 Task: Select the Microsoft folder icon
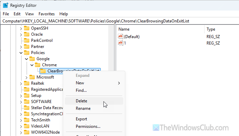(x=32, y=77)
